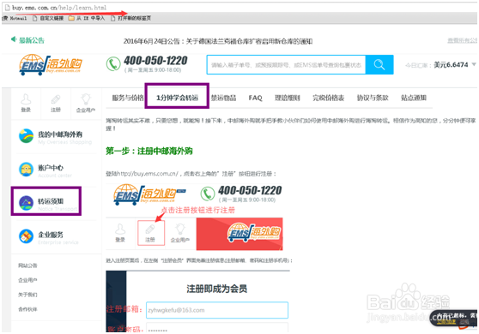Switch to the 站点通知 tab
The height and width of the screenshot is (334, 479).
point(414,98)
